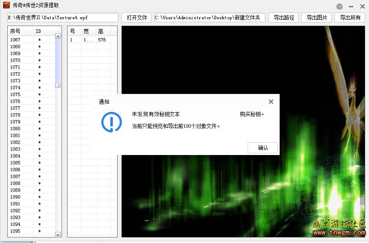
Task: Select row 1094 in the list
Action: coord(31,224)
